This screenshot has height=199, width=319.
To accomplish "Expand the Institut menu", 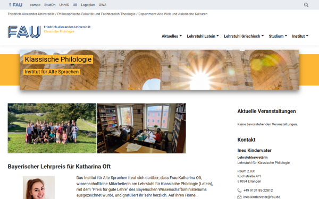I will coord(300,36).
